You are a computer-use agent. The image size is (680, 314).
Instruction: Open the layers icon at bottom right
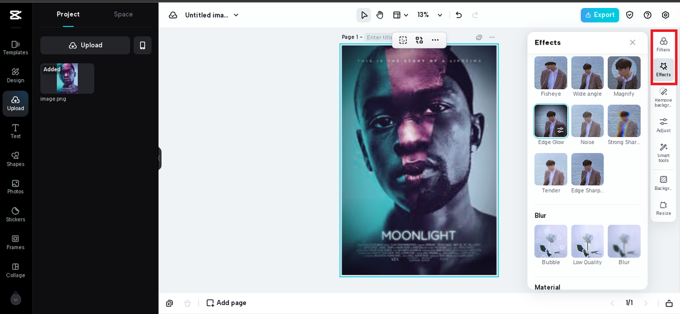[669, 303]
